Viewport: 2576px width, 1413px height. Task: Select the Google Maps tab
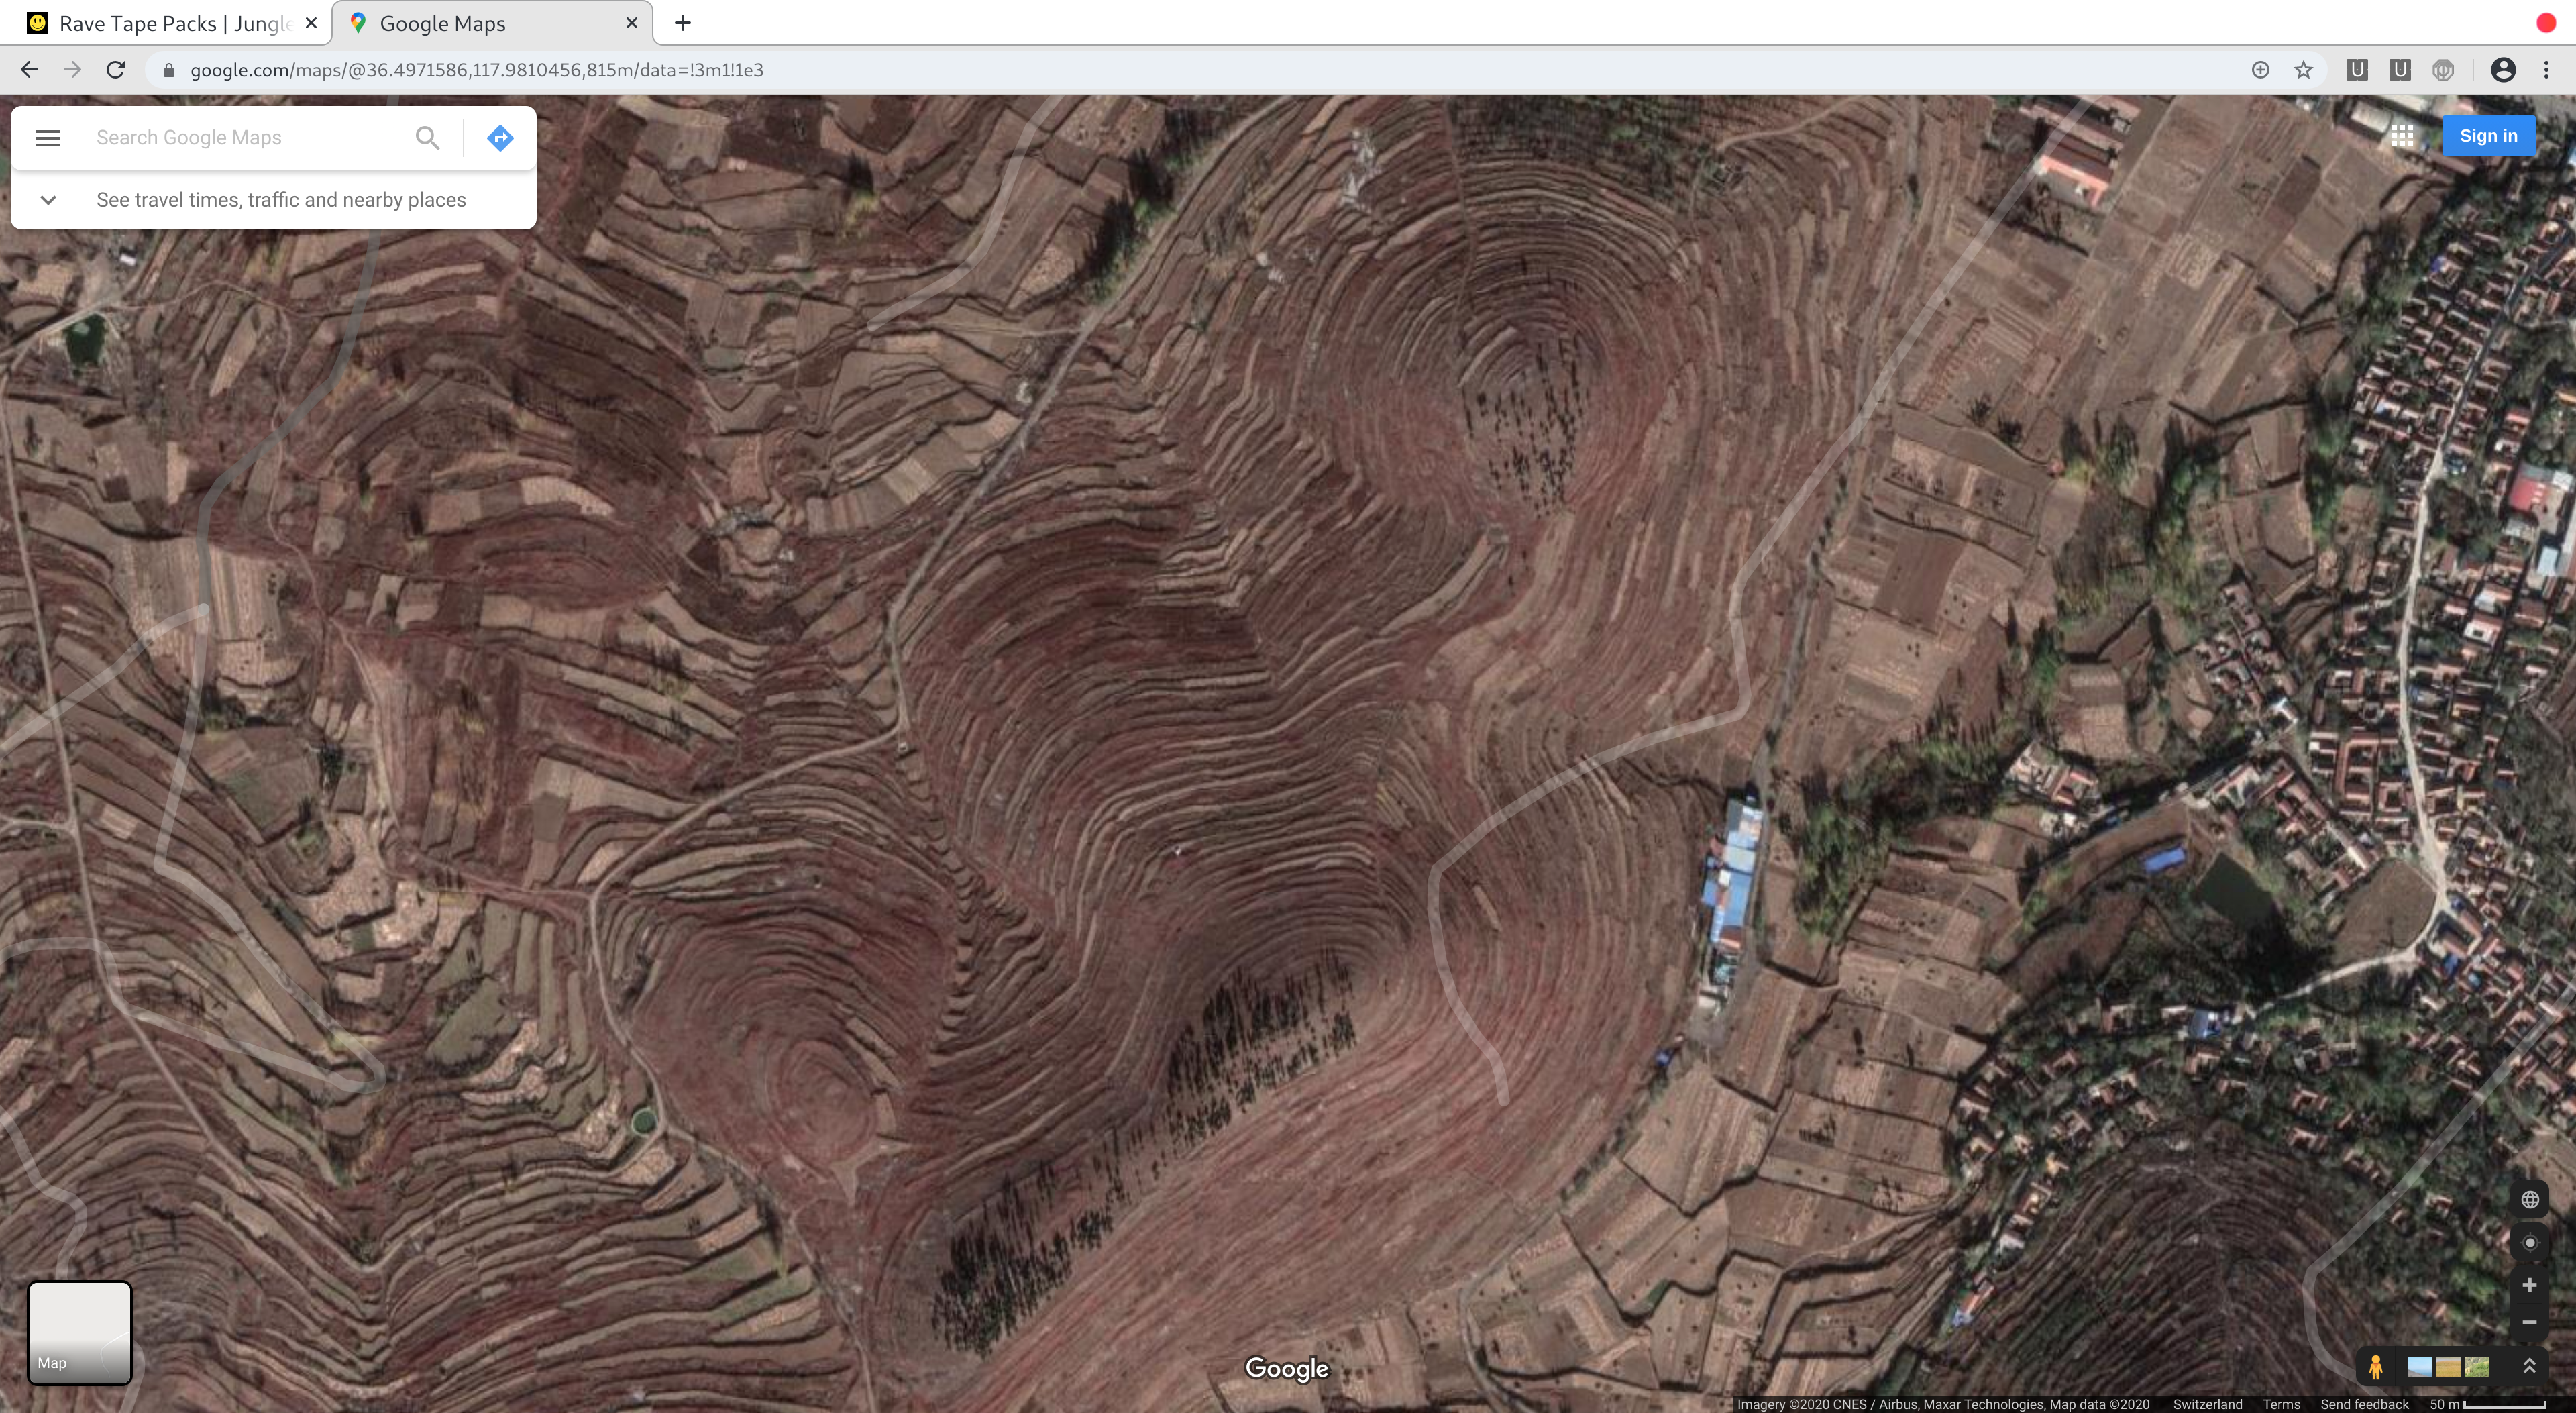click(492, 23)
